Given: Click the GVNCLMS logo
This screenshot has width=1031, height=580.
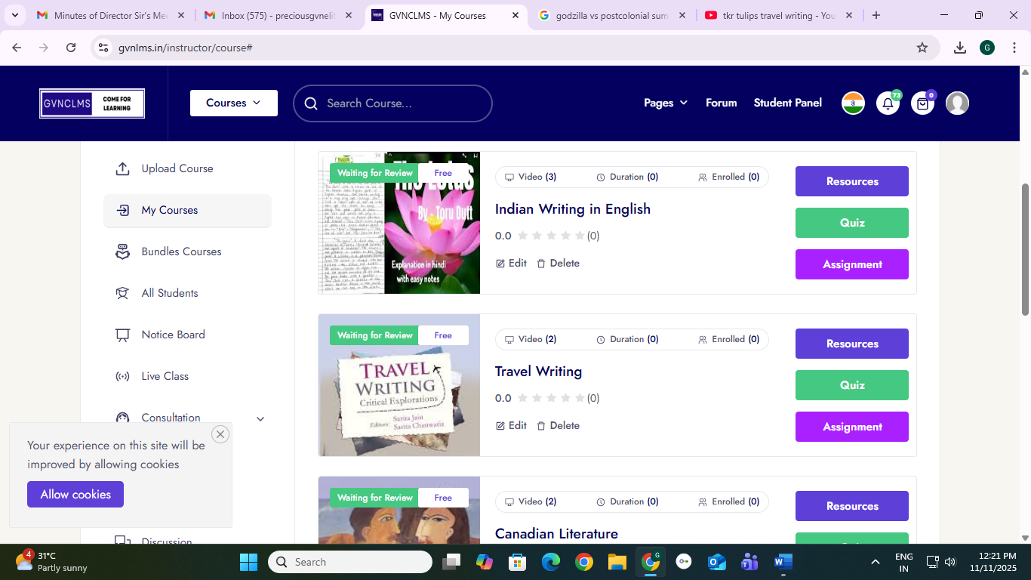Looking at the screenshot, I should pyautogui.click(x=92, y=103).
